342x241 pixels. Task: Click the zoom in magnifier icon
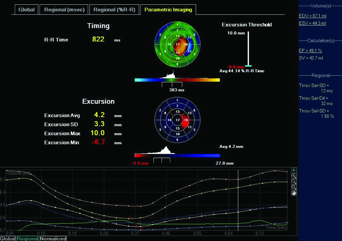pos(294,176)
